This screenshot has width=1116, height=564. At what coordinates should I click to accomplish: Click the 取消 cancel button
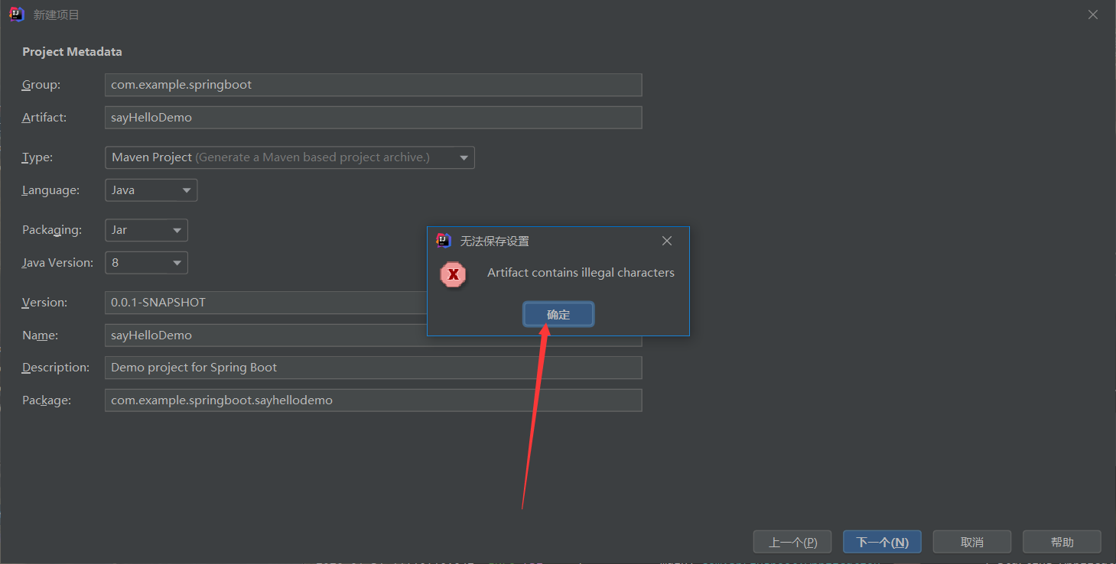972,542
